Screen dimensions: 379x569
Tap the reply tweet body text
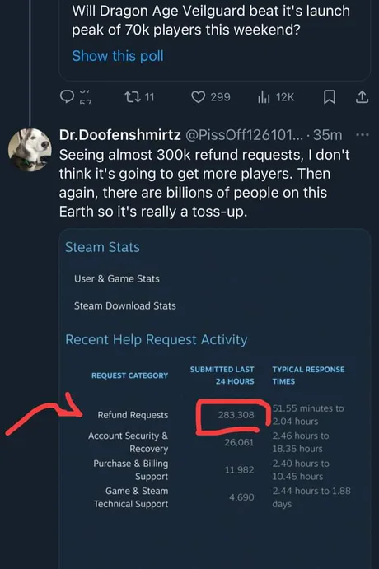pos(204,184)
